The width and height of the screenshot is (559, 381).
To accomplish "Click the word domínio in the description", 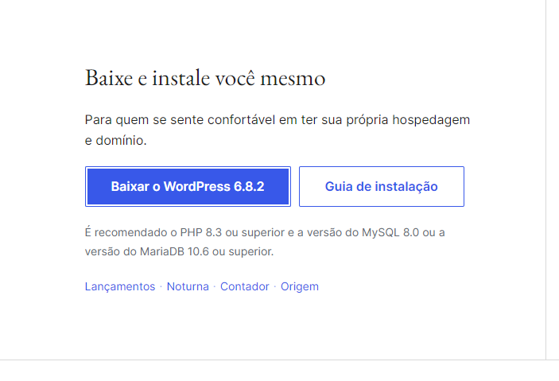I will [x=121, y=140].
